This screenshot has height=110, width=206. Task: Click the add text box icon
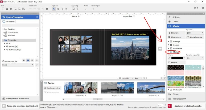[77, 9]
